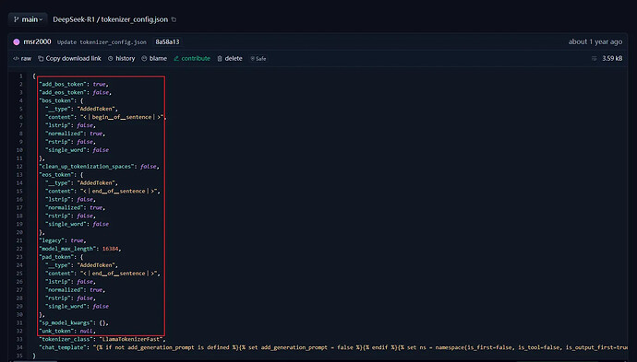Delete this file
This screenshot has height=362, width=637.
pos(230,58)
